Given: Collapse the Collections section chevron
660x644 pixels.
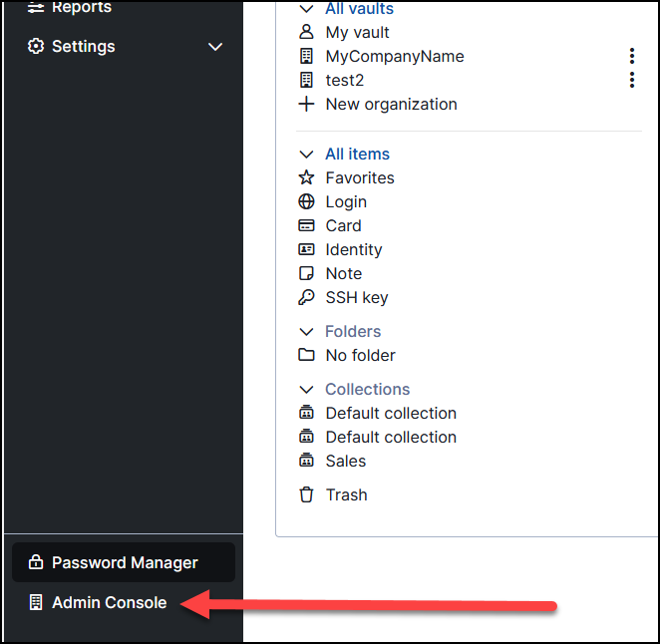Looking at the screenshot, I should pos(307,390).
